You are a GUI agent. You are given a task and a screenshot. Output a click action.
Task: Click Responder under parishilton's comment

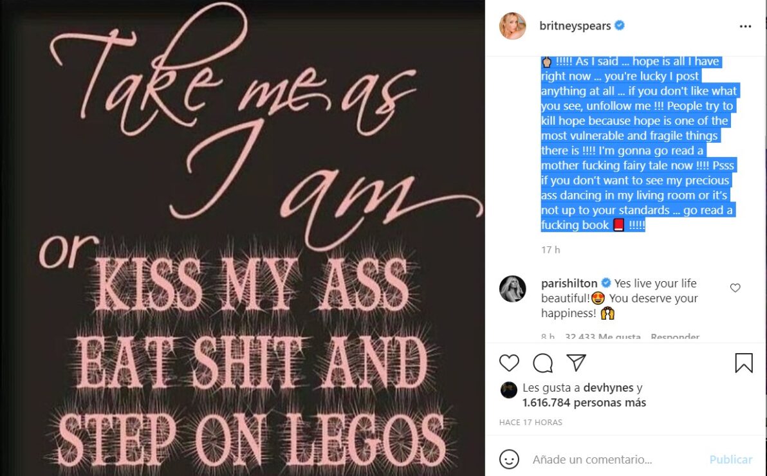coord(674,337)
